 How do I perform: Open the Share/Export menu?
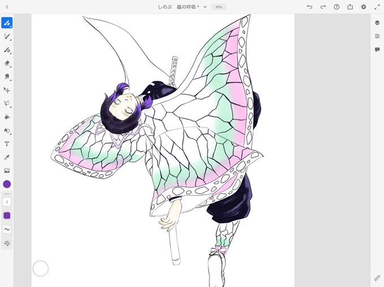[350, 7]
